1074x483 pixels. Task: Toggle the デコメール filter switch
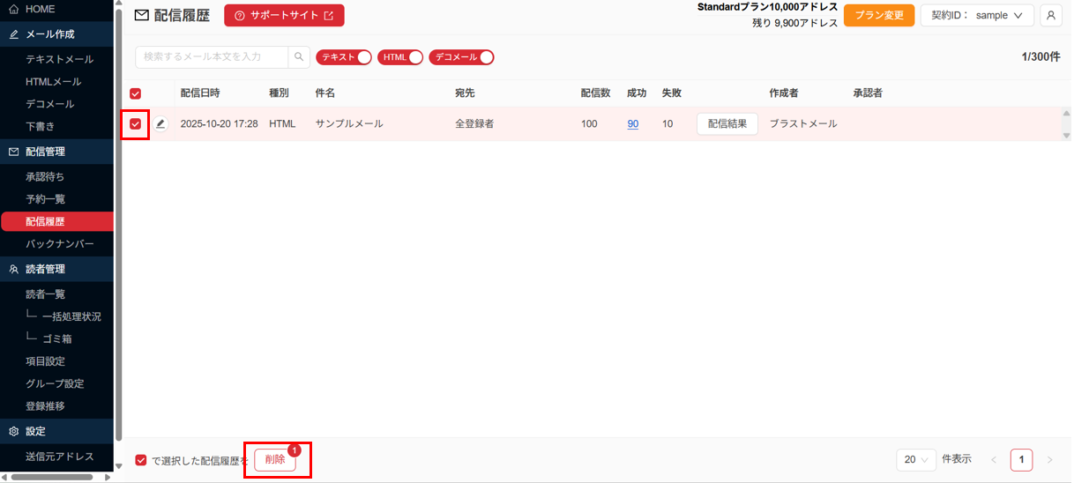[x=461, y=57]
